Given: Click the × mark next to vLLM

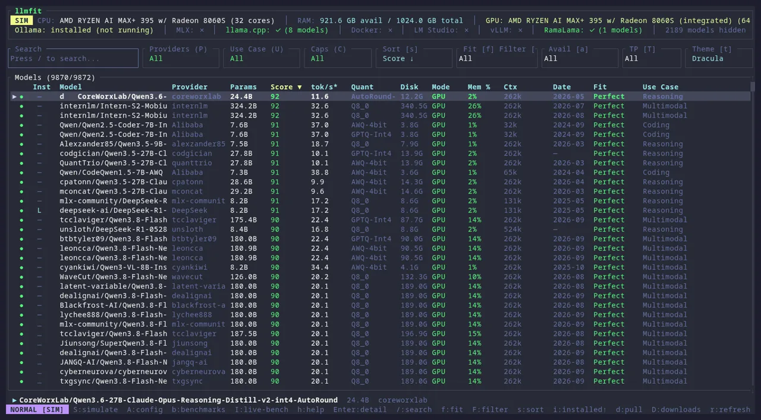Looking at the screenshot, I should tap(520, 30).
